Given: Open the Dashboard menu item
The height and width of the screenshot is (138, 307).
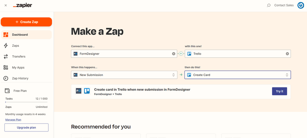Looking at the screenshot, I should point(27,35).
